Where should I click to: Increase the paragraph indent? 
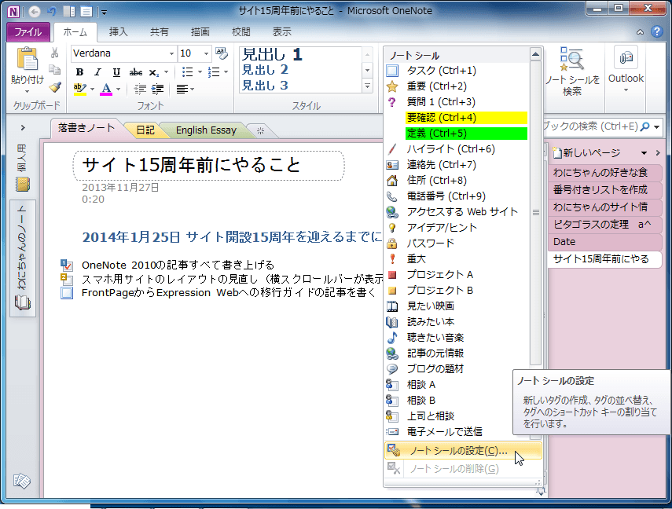[x=158, y=89]
